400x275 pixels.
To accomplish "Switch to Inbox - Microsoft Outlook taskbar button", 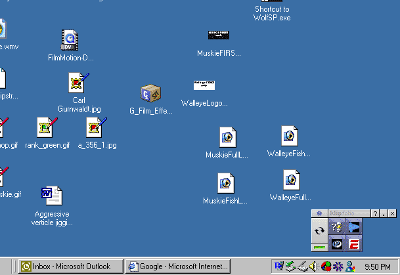I will pos(71,266).
